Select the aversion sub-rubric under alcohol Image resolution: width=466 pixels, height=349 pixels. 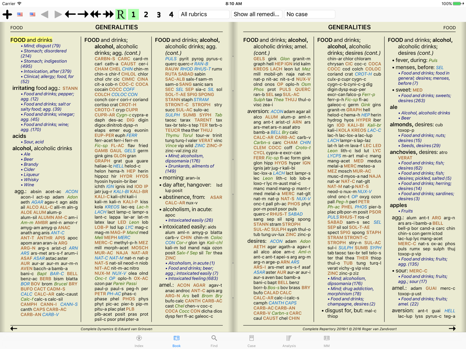click(x=258, y=111)
